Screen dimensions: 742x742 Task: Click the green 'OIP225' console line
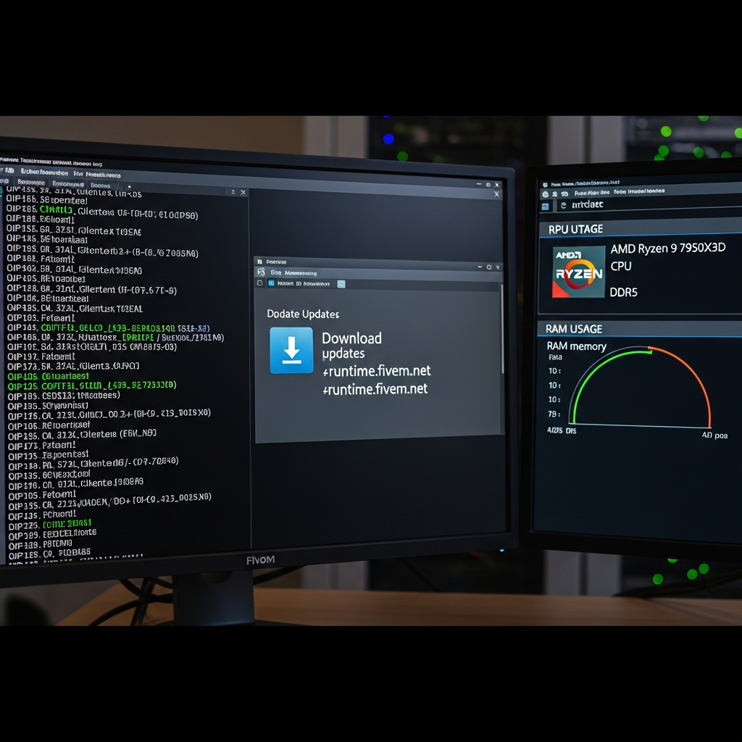50,525
